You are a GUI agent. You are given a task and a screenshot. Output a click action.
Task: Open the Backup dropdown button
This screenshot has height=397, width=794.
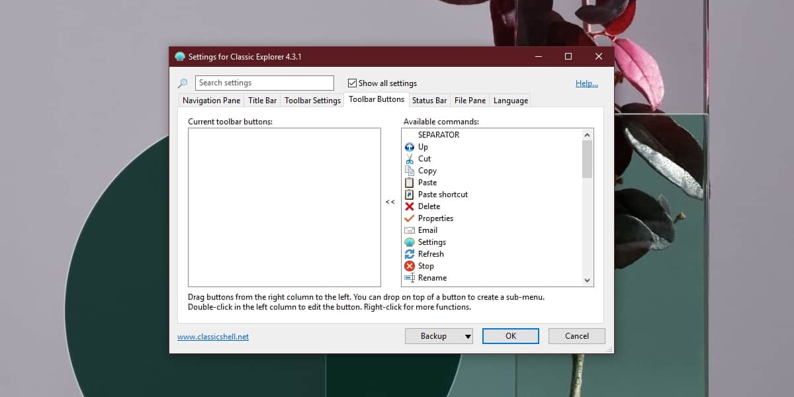point(438,336)
